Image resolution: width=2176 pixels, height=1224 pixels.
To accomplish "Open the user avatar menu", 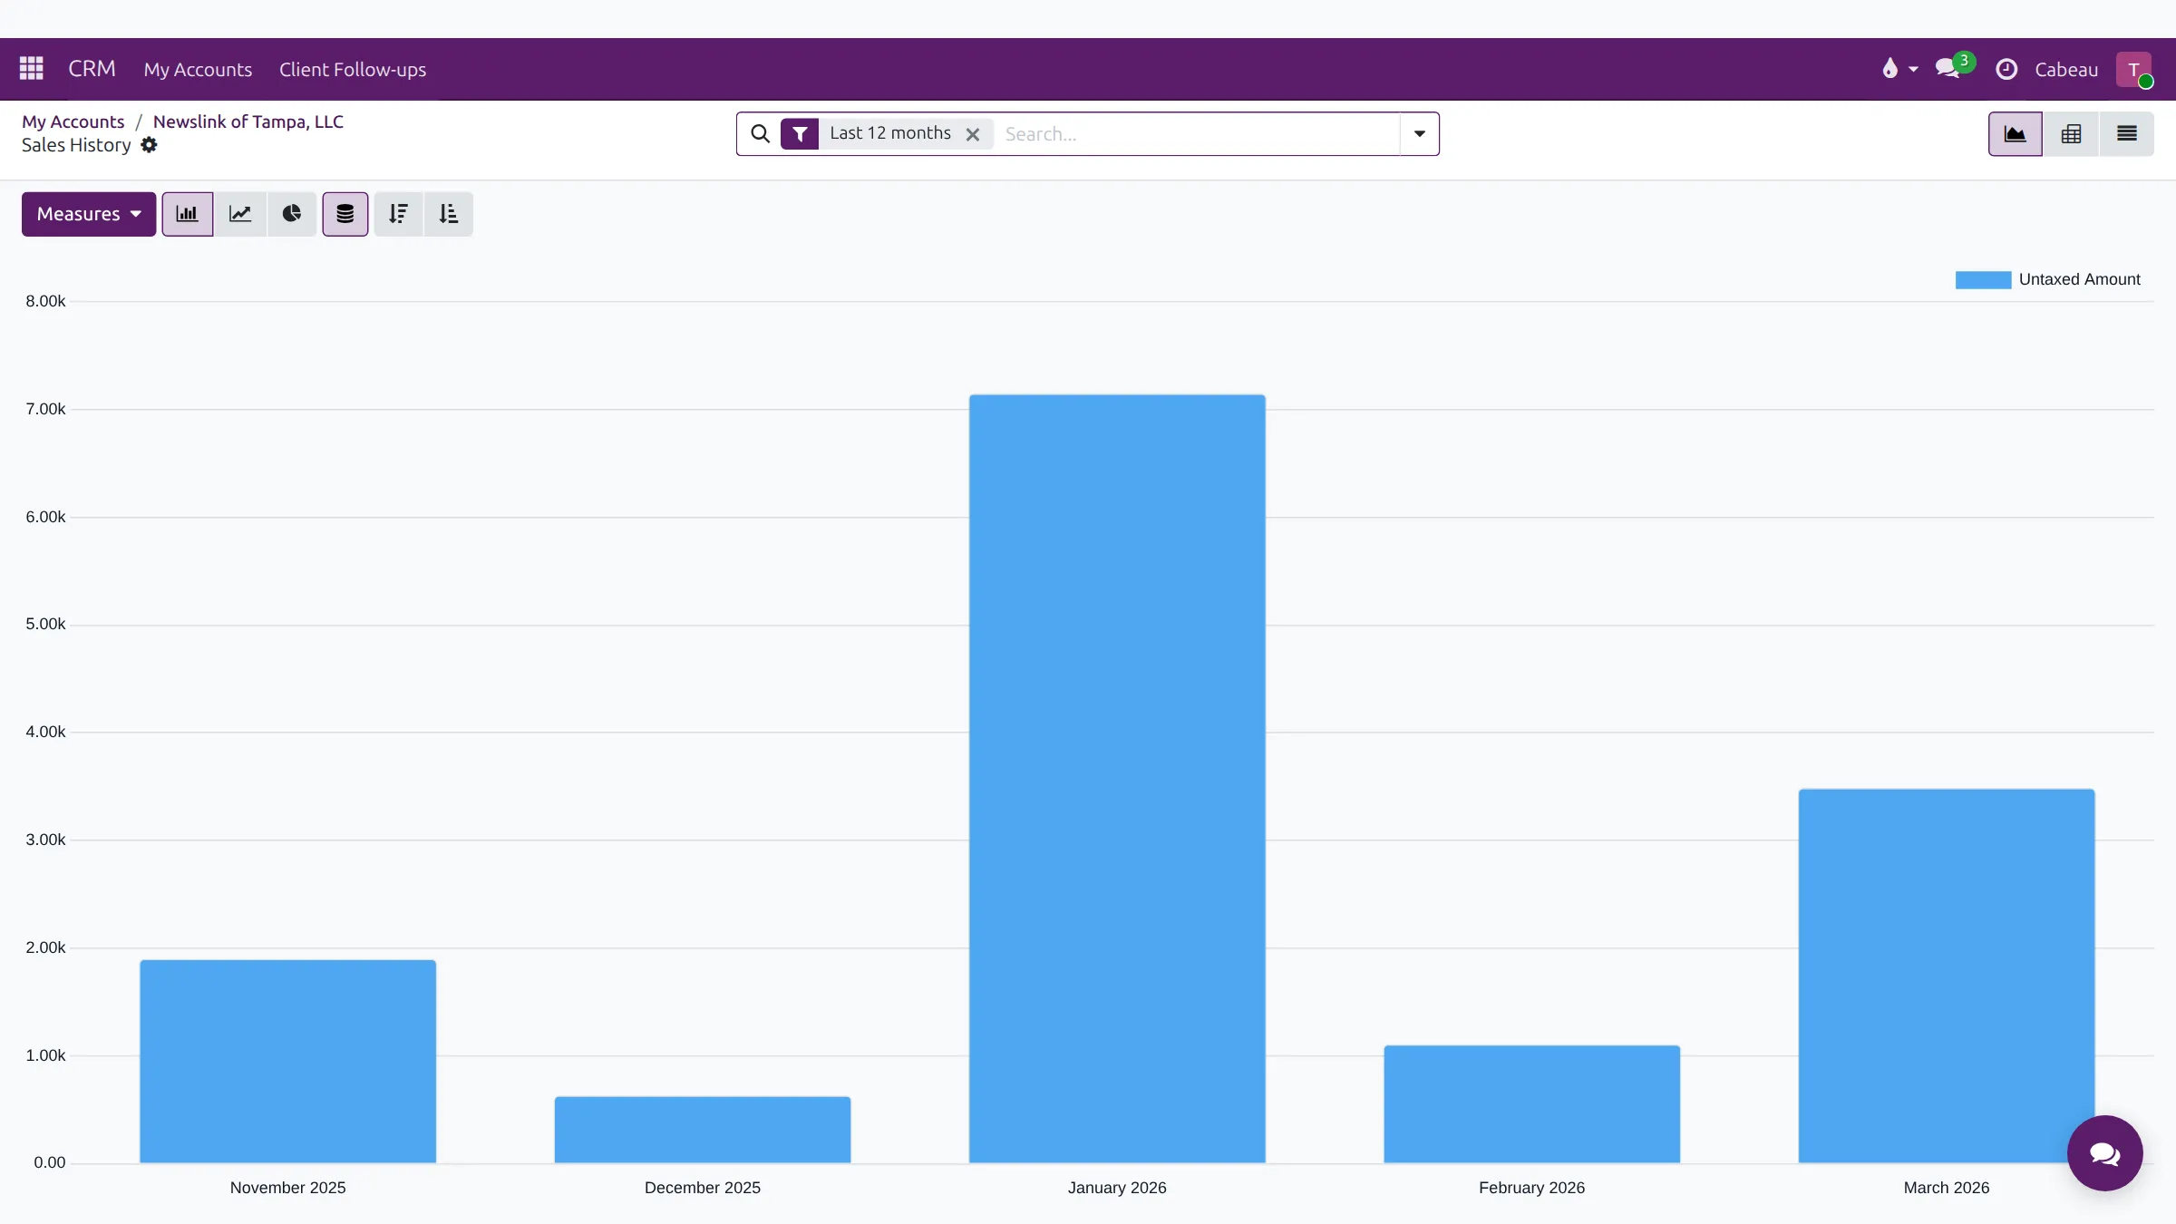I will (2134, 69).
